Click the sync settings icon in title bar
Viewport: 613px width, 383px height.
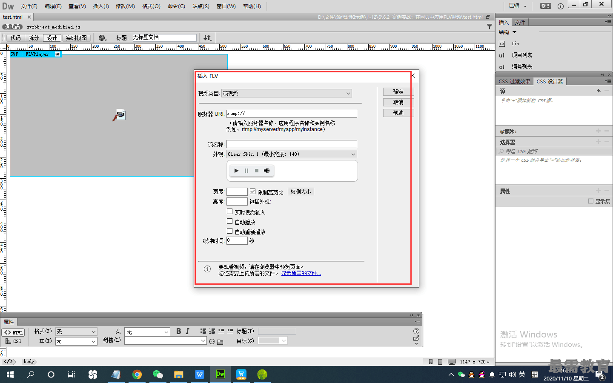[546, 6]
